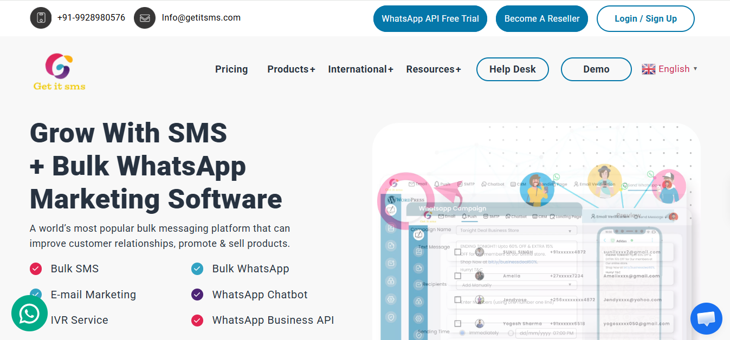This screenshot has height=340, width=730.
Task: Select the Immediately sending time radio
Action: 462,333
